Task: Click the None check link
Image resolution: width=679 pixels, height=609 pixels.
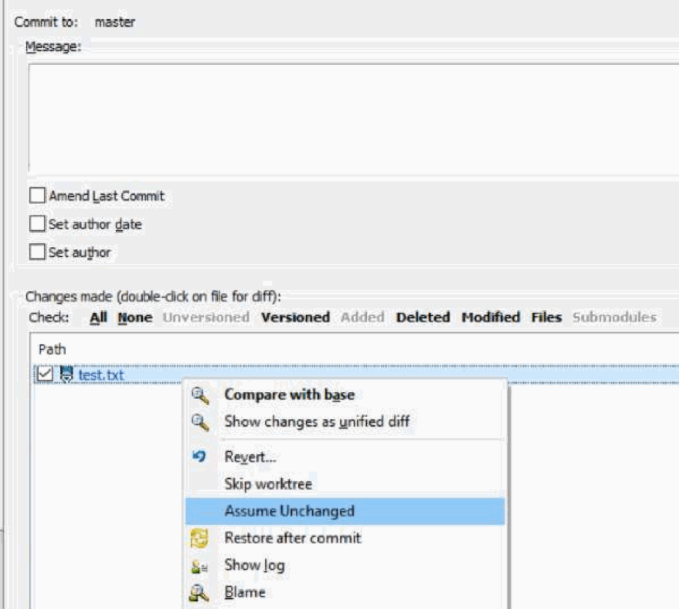Action: click(x=135, y=317)
